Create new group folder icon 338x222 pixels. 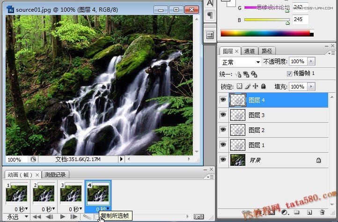click(297, 212)
